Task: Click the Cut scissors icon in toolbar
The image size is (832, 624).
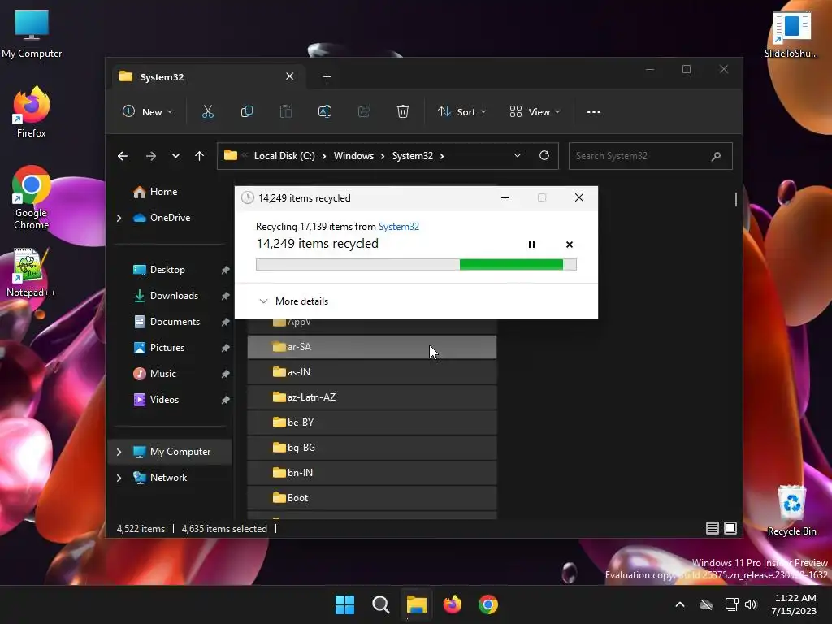Action: pos(207,112)
